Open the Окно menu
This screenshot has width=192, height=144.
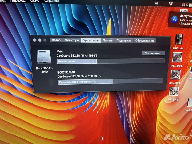pyautogui.click(x=35, y=1)
